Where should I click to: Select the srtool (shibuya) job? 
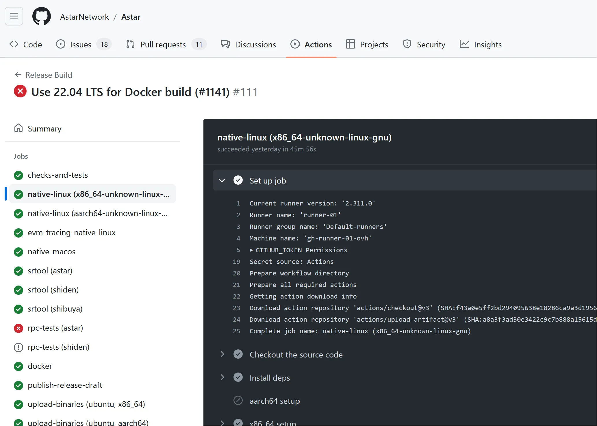click(x=55, y=309)
